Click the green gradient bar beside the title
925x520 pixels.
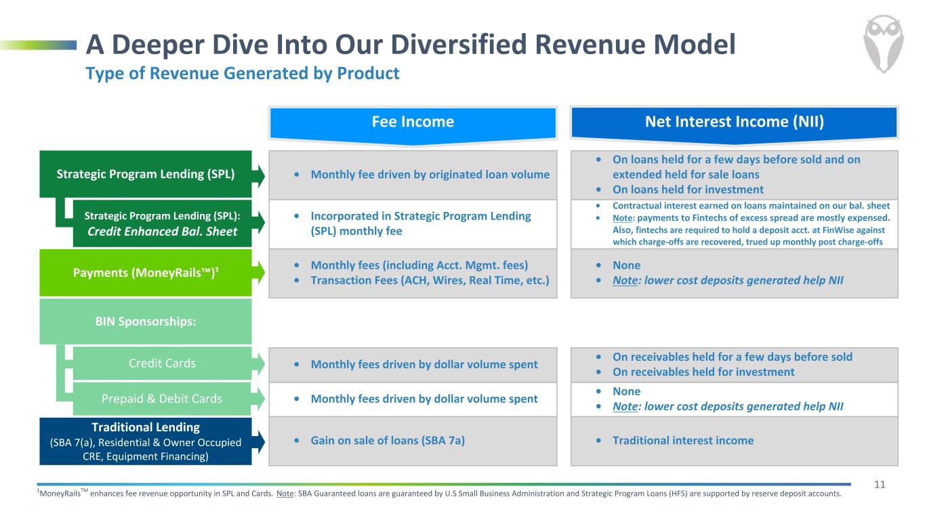point(38,45)
